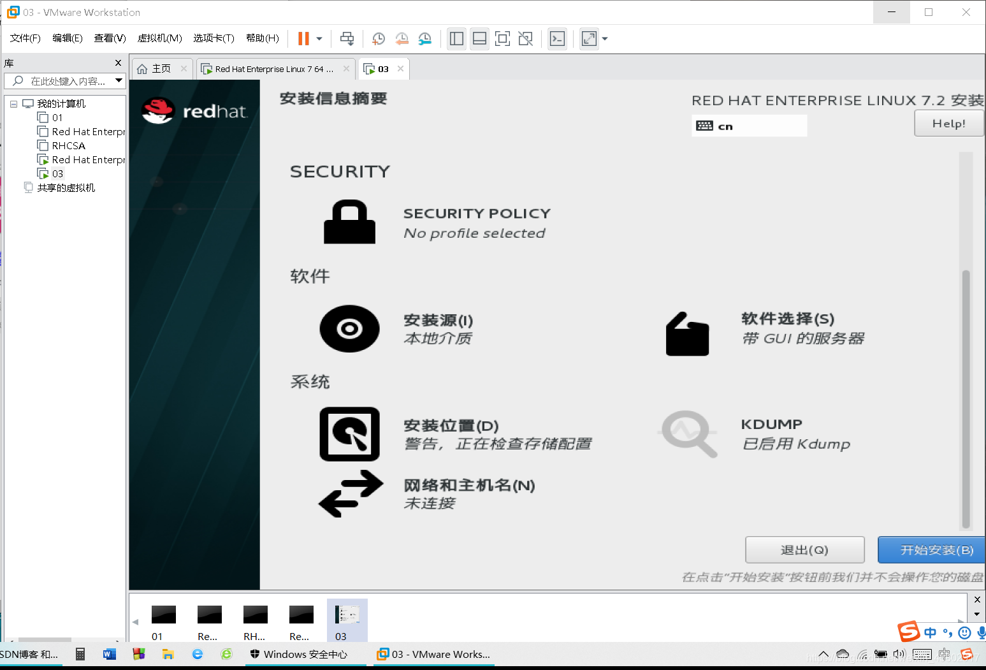Close the 主页 tab
Screen dimensions: 986x670
[184, 69]
